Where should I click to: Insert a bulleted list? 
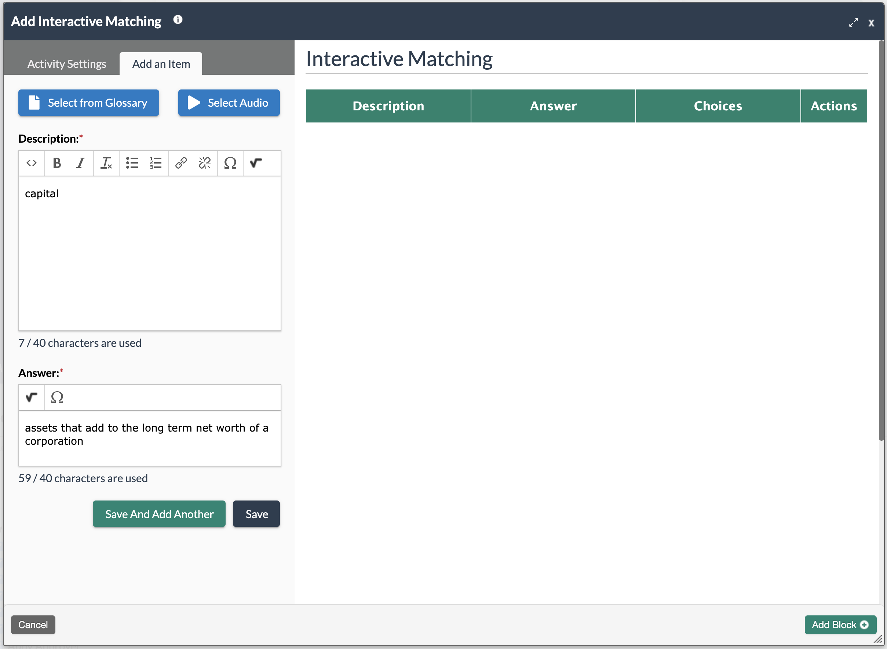pos(132,163)
